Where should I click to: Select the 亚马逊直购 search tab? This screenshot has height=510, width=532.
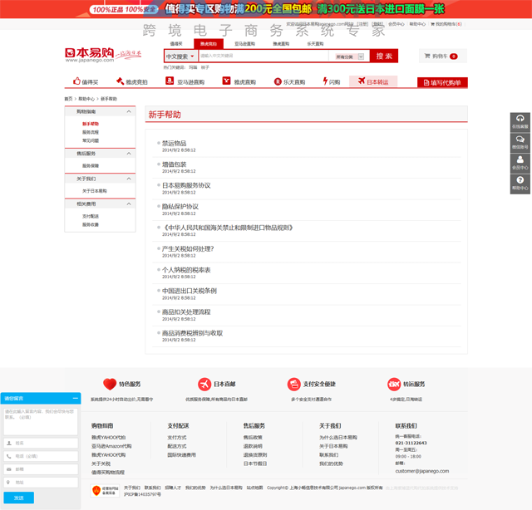tap(244, 44)
